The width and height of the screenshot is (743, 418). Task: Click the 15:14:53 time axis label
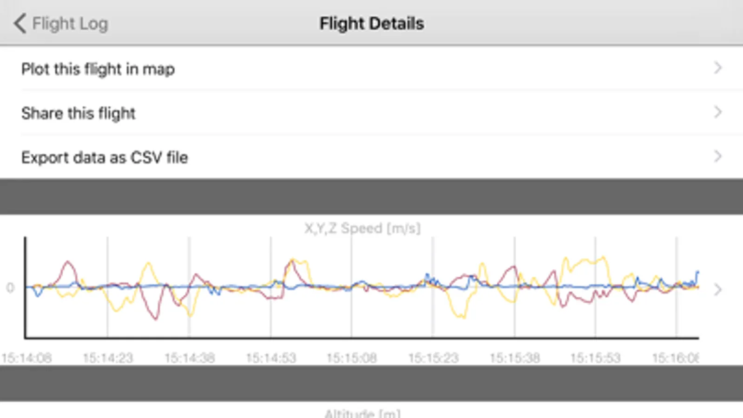point(271,358)
